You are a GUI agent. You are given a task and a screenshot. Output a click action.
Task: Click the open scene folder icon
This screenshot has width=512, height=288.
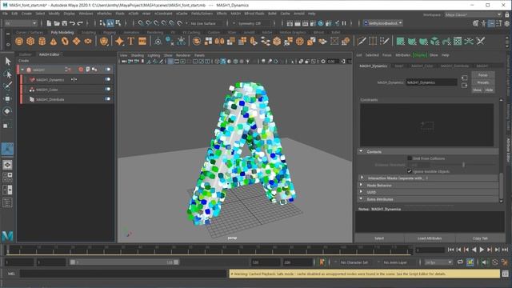(x=57, y=23)
